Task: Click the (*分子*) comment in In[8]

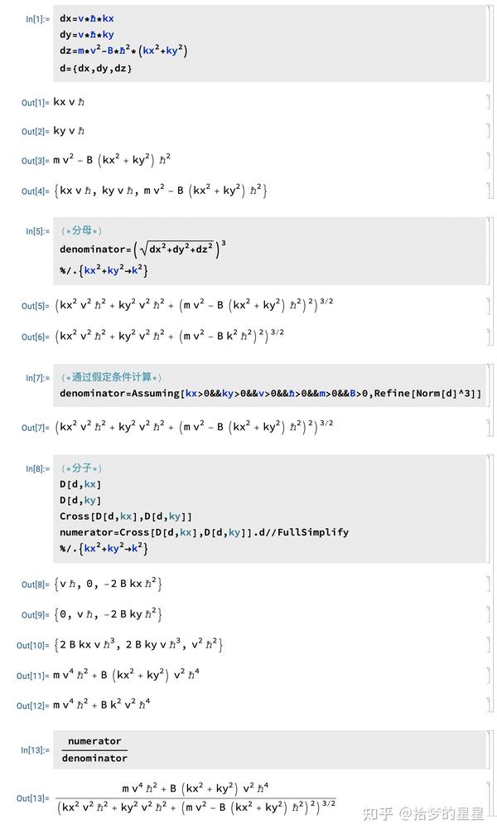Action: click(x=81, y=468)
